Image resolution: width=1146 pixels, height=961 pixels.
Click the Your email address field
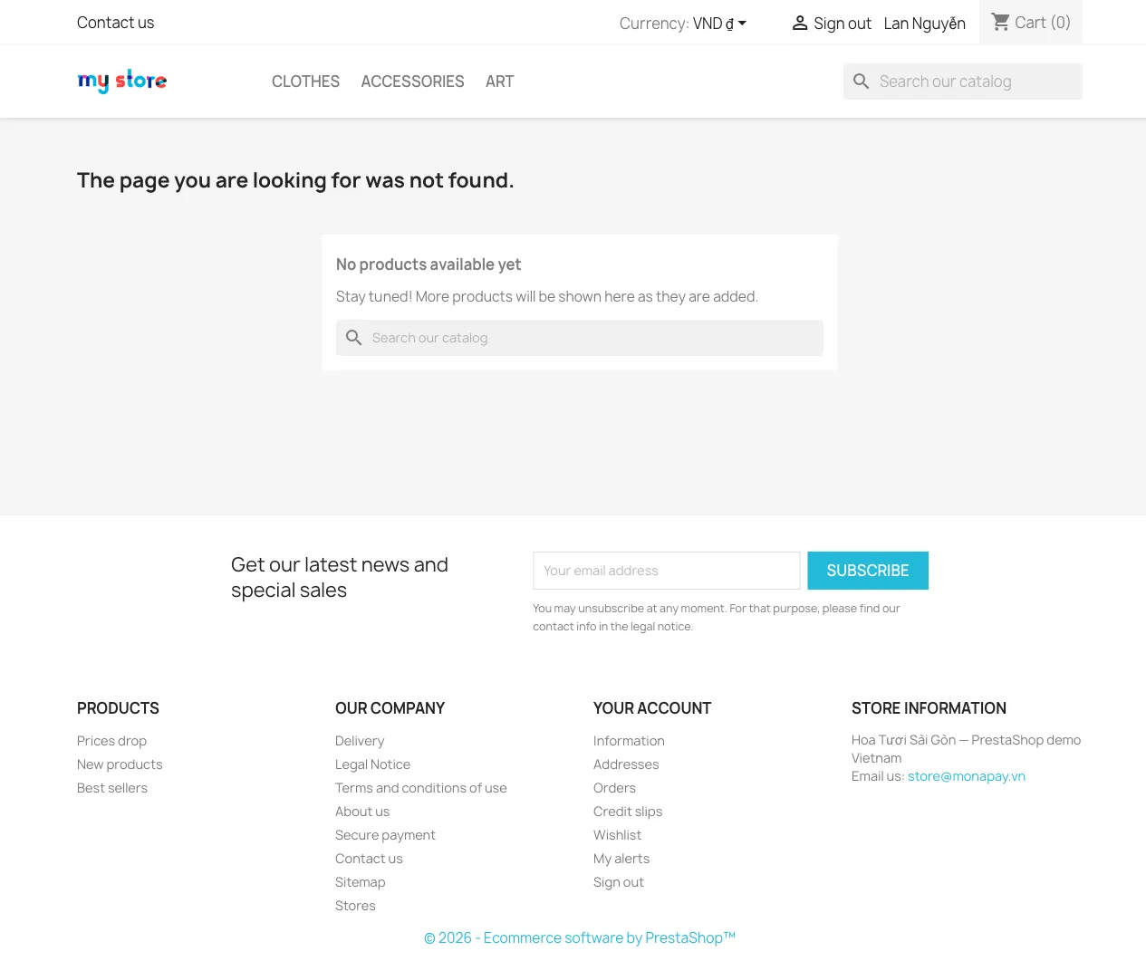(667, 571)
